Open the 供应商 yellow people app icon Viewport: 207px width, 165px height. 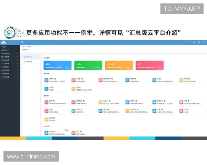tap(73, 89)
